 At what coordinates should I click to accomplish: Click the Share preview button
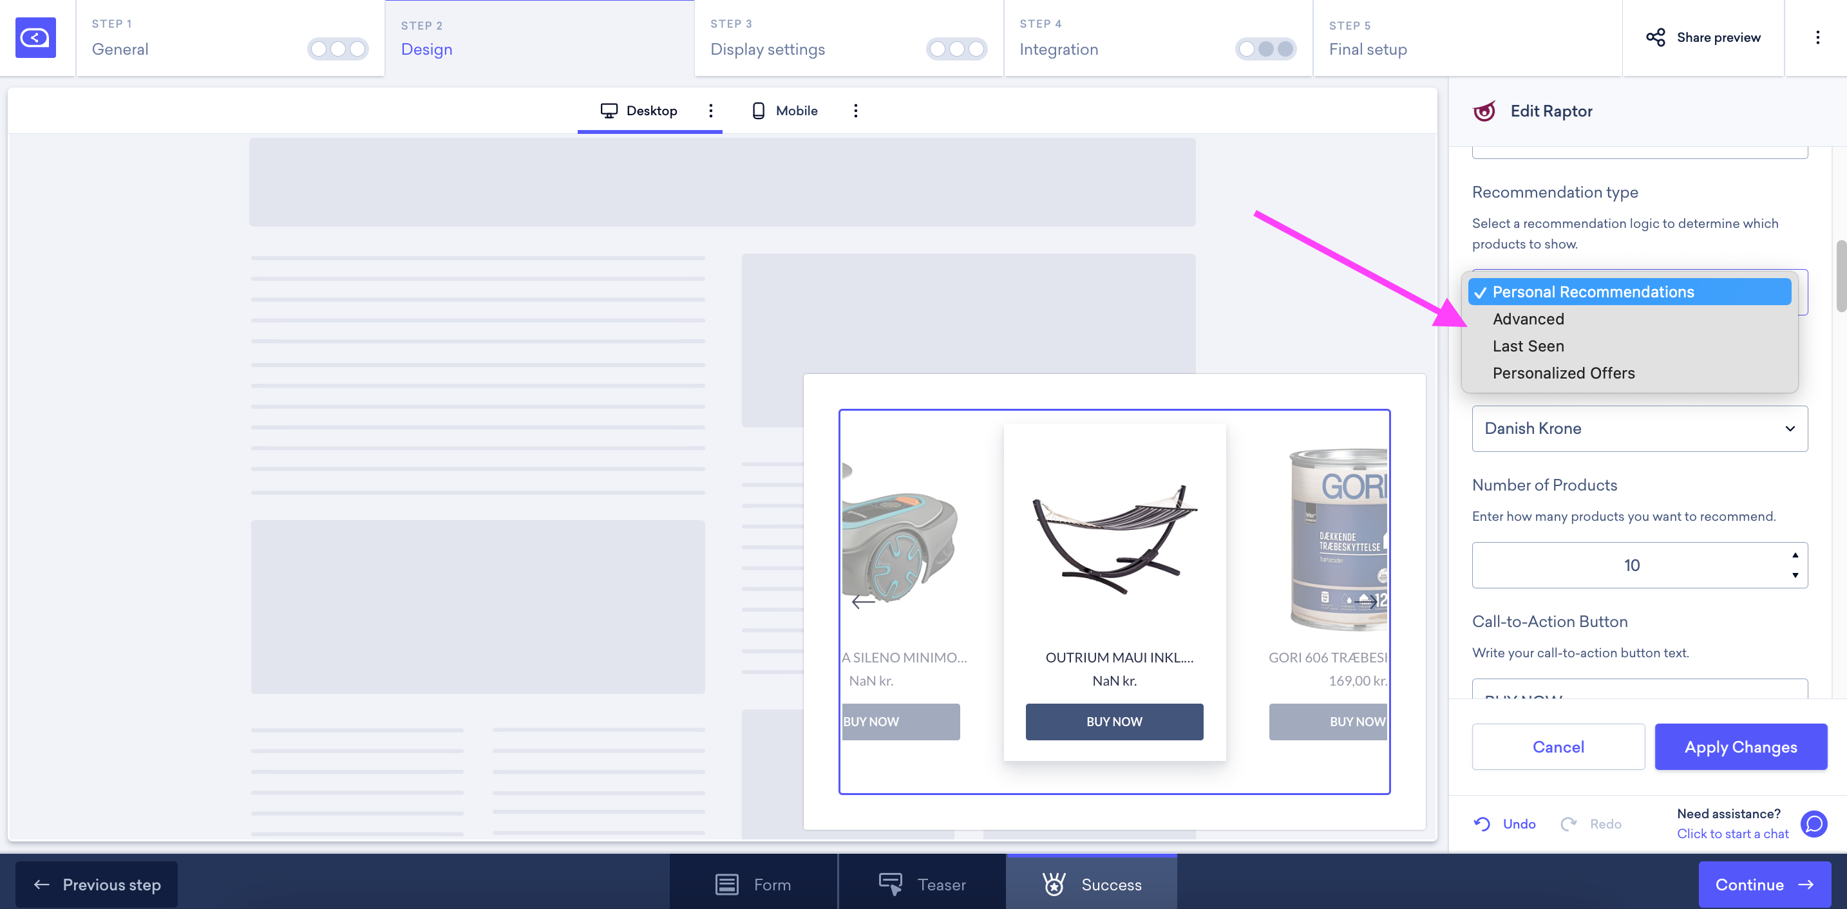[1703, 37]
